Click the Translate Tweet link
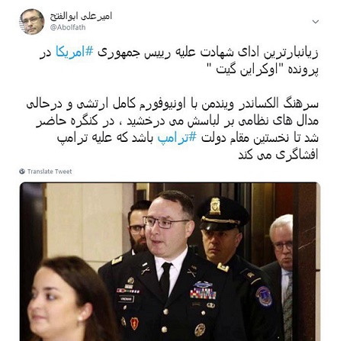 (x=50, y=172)
